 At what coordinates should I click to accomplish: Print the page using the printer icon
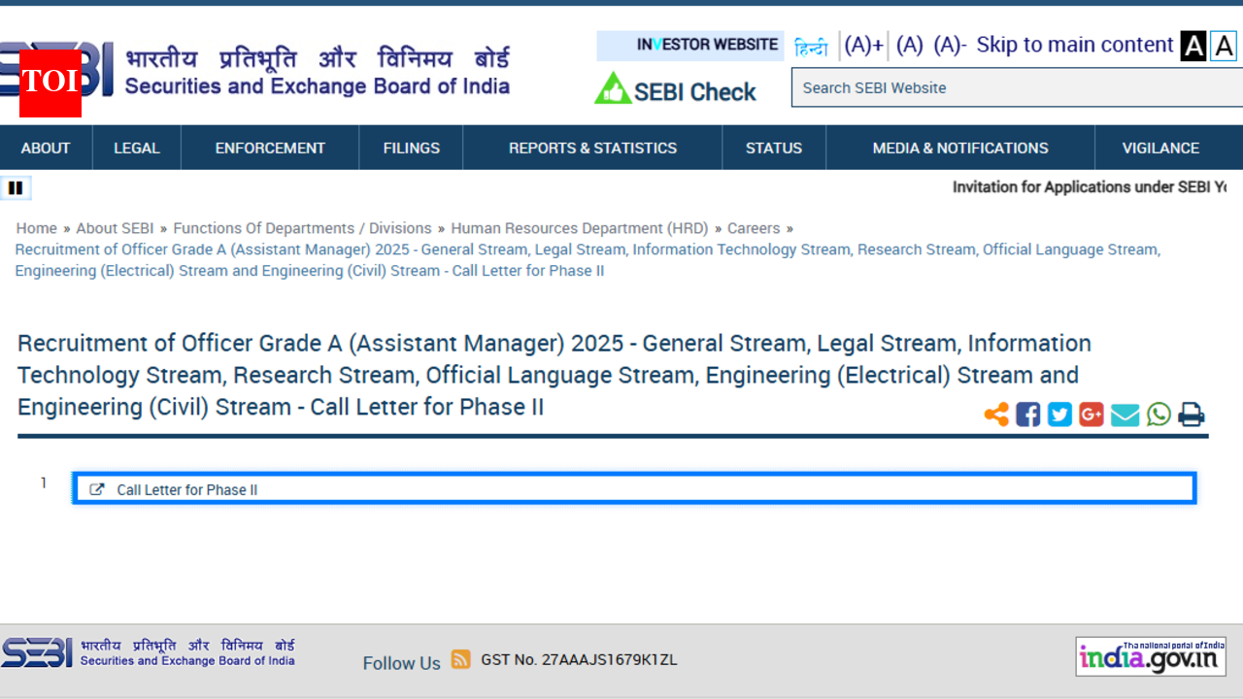pyautogui.click(x=1191, y=414)
